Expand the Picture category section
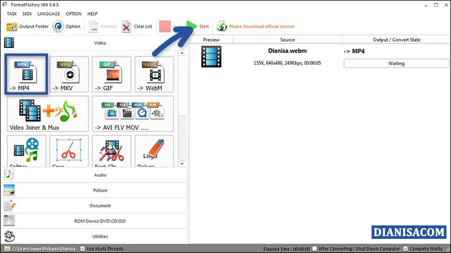Image resolution: width=451 pixels, height=253 pixels. click(x=94, y=190)
